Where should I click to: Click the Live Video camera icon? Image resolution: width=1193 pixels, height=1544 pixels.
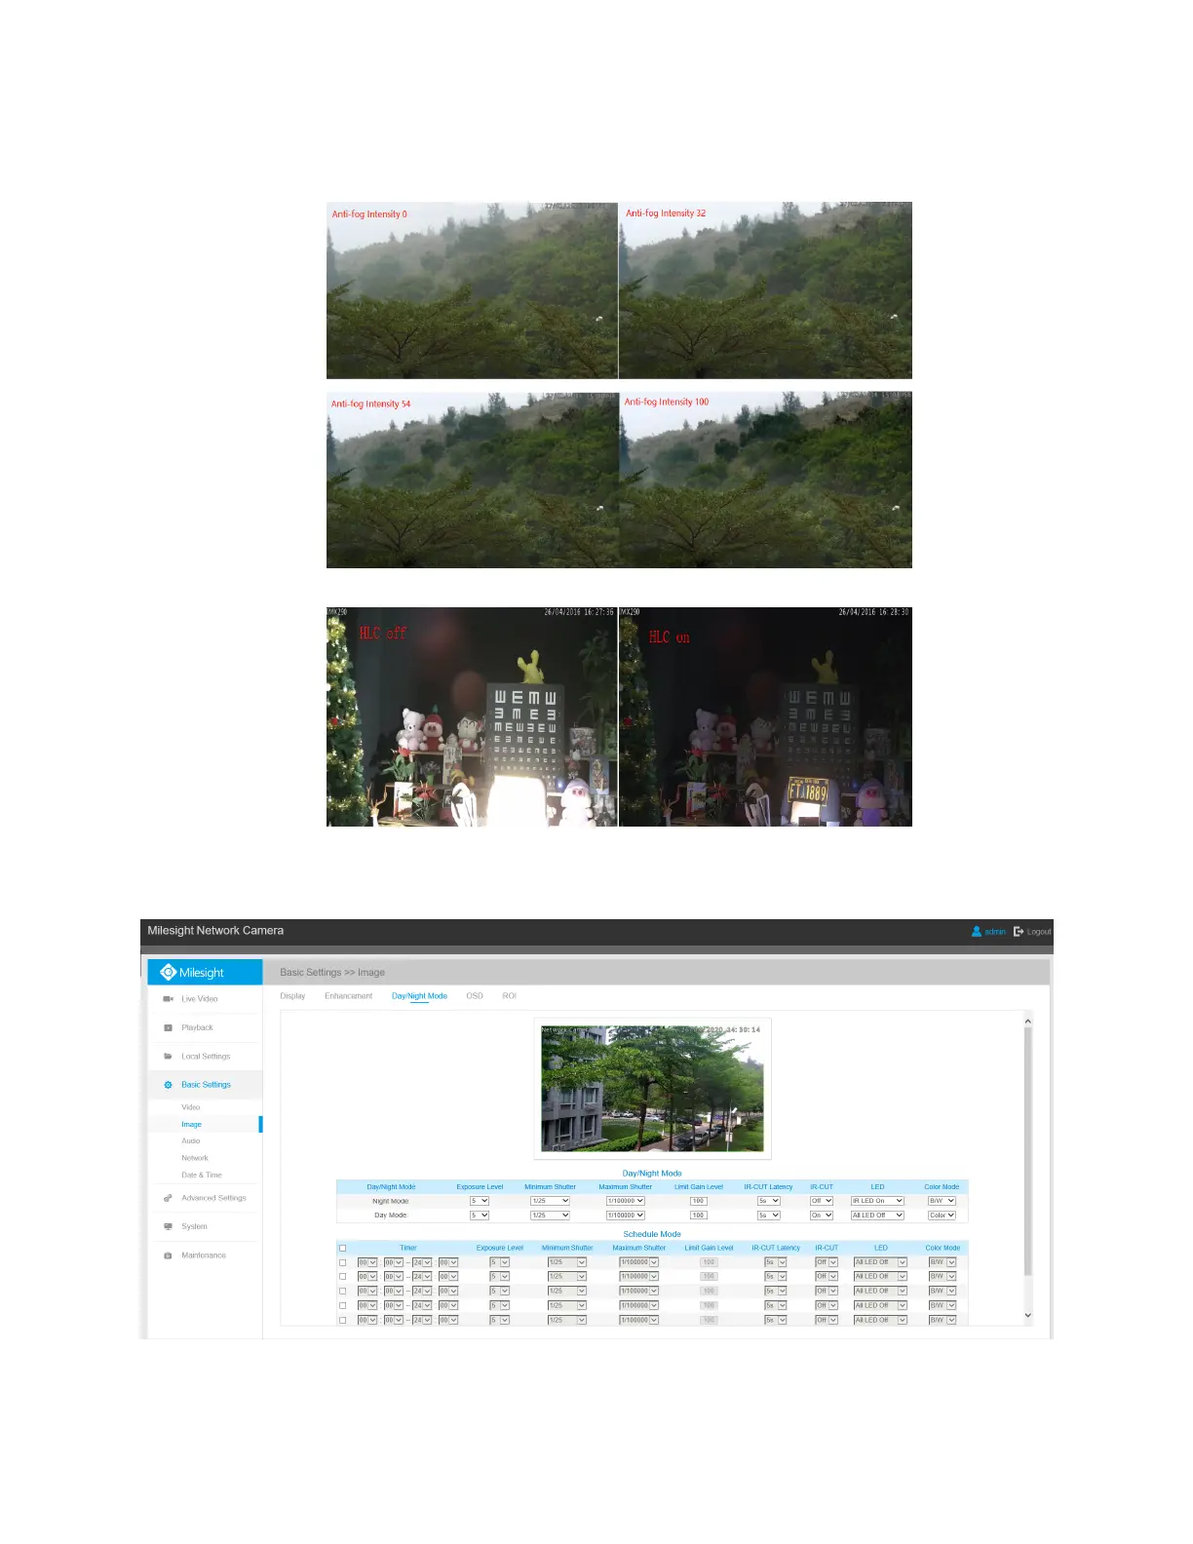click(x=168, y=999)
